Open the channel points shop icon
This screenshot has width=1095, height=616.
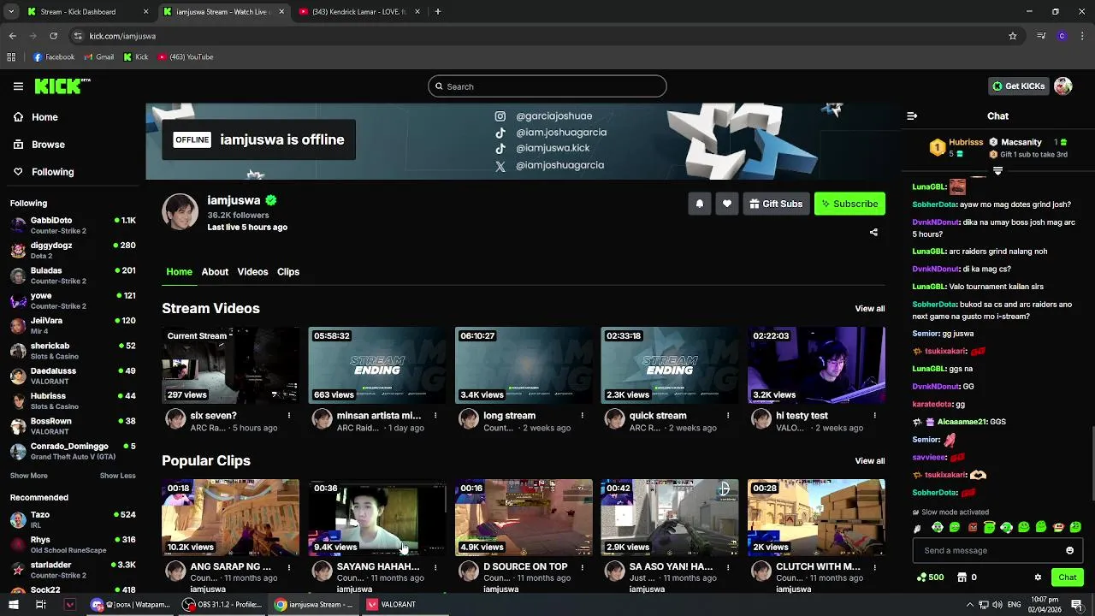(962, 577)
